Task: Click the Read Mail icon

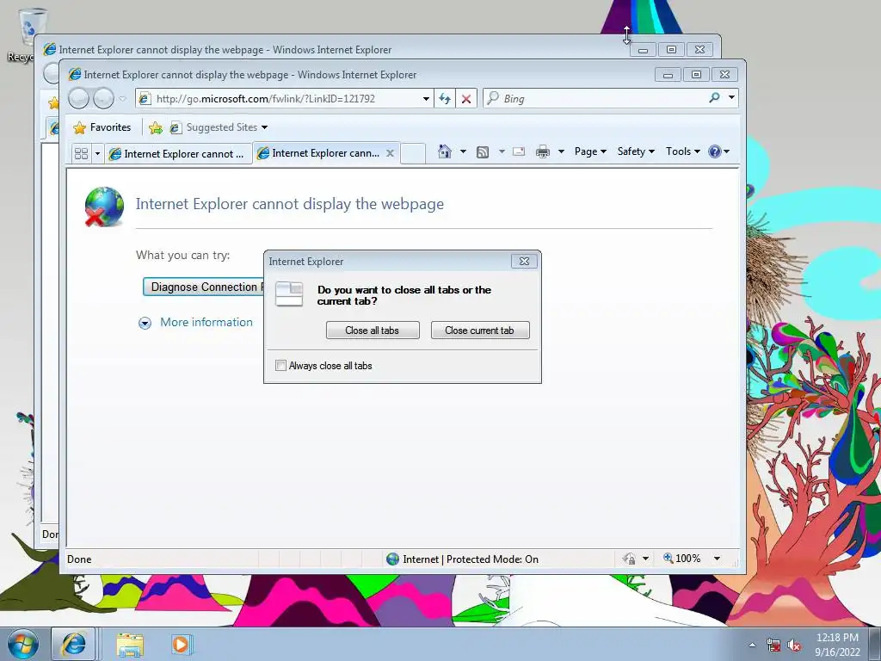Action: pyautogui.click(x=519, y=151)
